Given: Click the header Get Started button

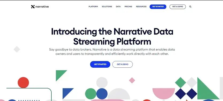Looking at the screenshot, I should 158,7.
